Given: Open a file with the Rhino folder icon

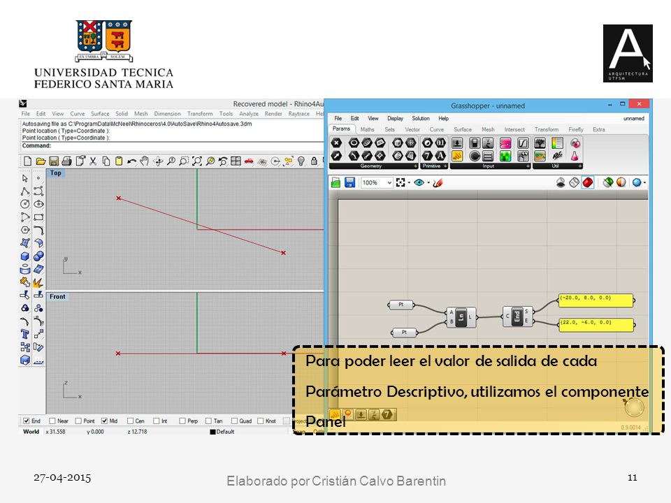Looking at the screenshot, I should tap(41, 161).
